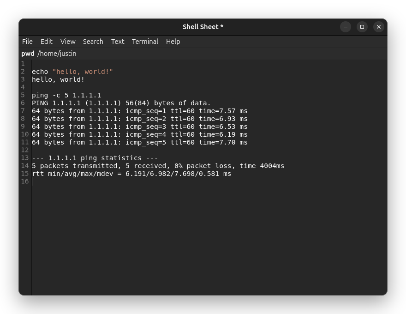The width and height of the screenshot is (406, 314).
Task: Click the 1.1.1.1 ping statistics line
Action: (95, 158)
